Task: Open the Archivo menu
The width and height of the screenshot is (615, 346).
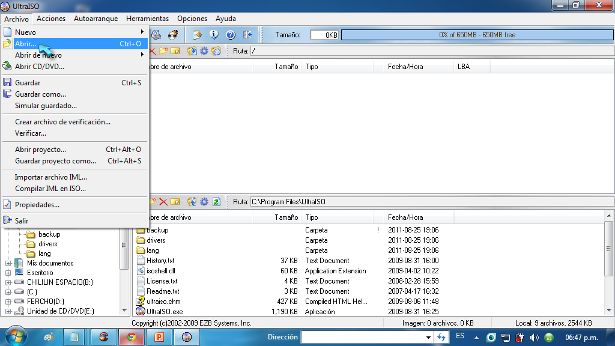Action: tap(16, 19)
